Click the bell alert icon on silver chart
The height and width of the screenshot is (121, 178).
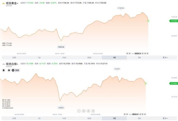coord(4,70)
